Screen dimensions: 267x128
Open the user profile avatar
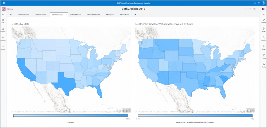coord(263,3)
